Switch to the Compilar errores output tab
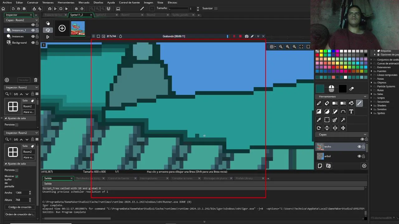399x224 pixels. coord(182,178)
